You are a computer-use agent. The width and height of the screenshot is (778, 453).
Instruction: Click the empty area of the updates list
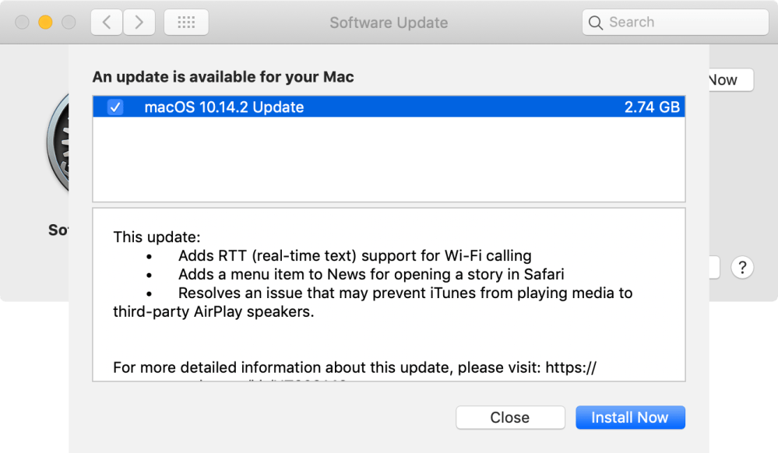click(x=388, y=160)
